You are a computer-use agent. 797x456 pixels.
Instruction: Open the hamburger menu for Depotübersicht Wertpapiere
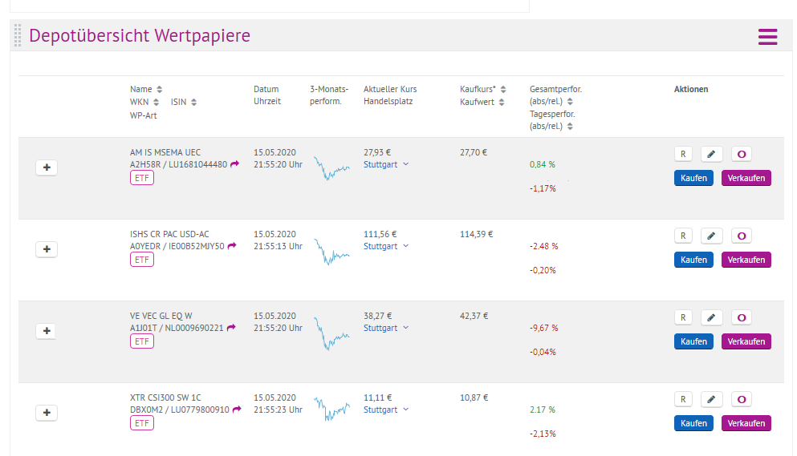767,37
